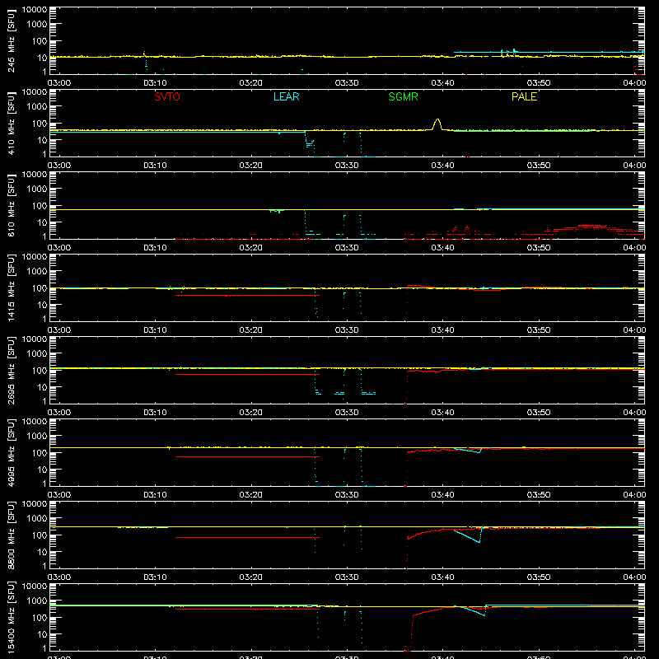Select the 15400 MHz [SFU] axis label
Image resolution: width=659 pixels, height=659 pixels.
(x=11, y=617)
